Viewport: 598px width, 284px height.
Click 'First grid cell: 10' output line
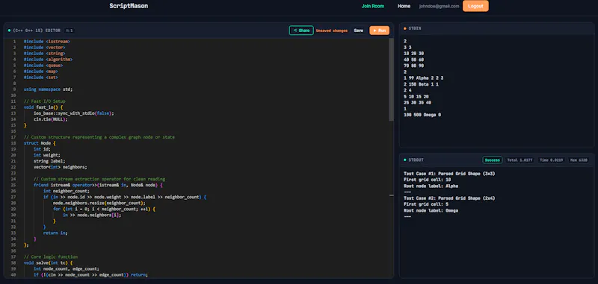pyautogui.click(x=427, y=180)
